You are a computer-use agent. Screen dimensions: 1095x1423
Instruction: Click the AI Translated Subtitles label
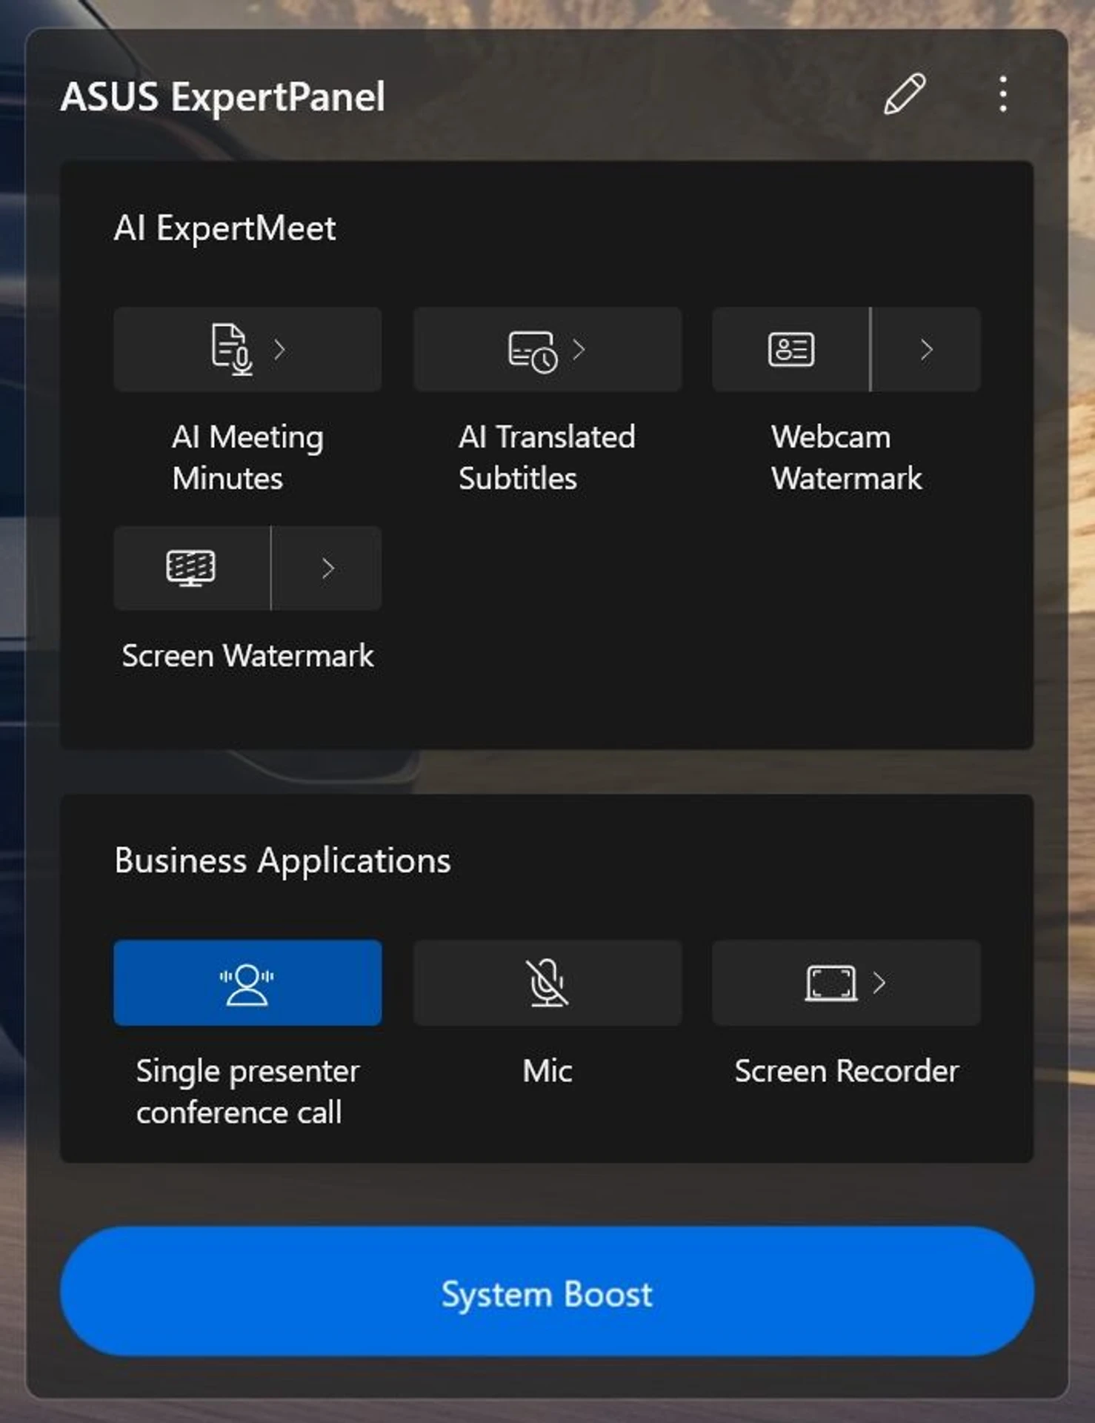[x=547, y=457]
